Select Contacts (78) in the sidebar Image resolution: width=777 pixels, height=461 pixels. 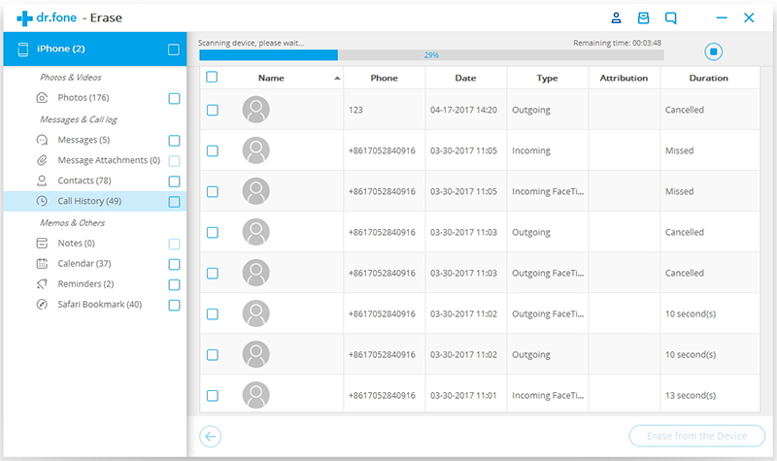[x=84, y=181]
